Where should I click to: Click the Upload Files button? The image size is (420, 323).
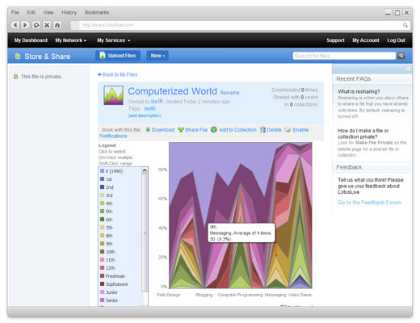[x=118, y=56]
